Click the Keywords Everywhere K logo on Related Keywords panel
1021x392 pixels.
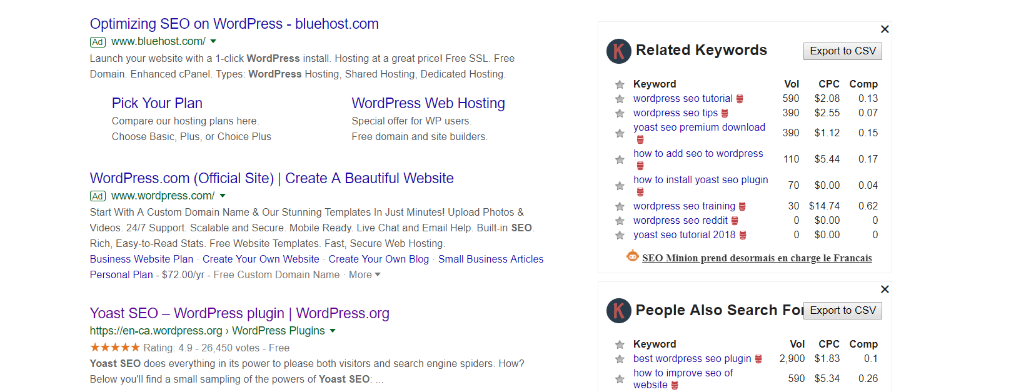[x=618, y=51]
